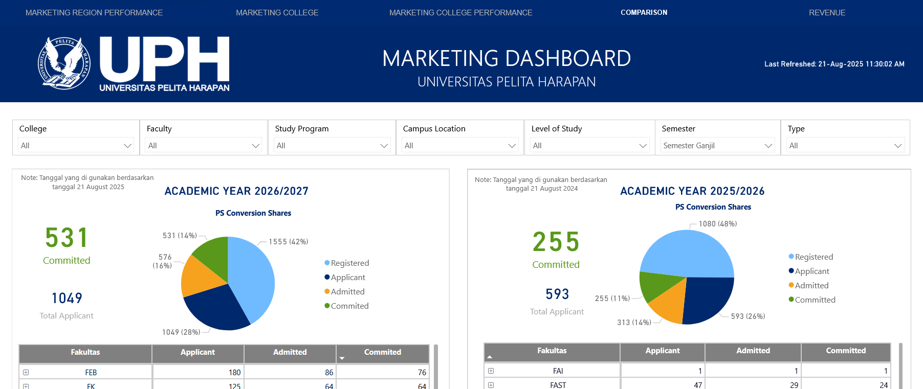The height and width of the screenshot is (389, 923).
Task: Expand the FAST row in right table
Action: click(x=491, y=385)
